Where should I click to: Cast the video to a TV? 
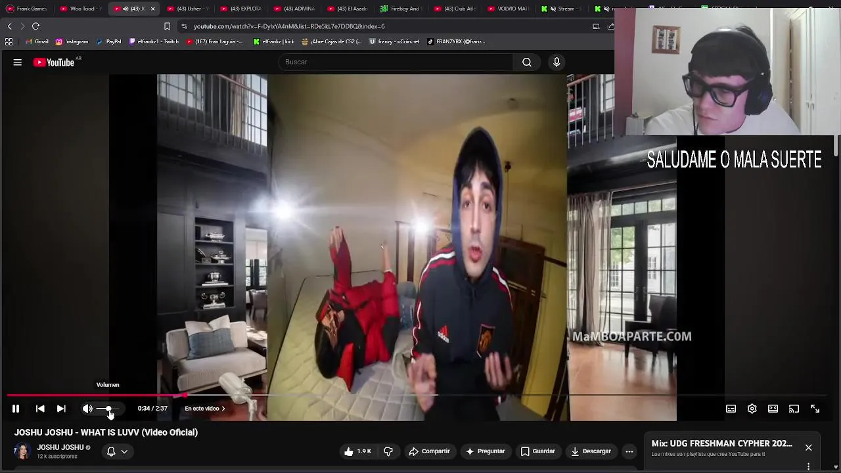(794, 409)
